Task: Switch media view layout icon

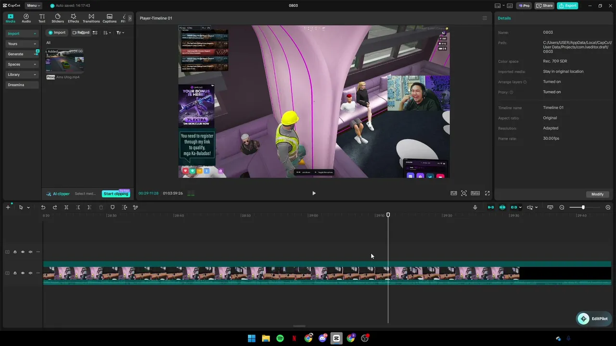Action: pyautogui.click(x=95, y=33)
